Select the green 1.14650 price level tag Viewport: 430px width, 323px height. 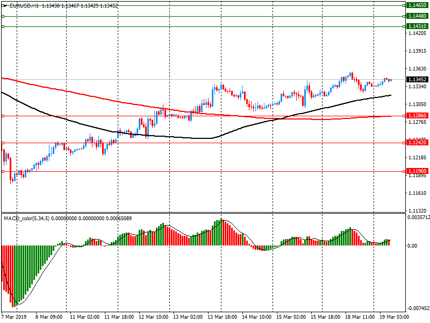click(x=417, y=5)
